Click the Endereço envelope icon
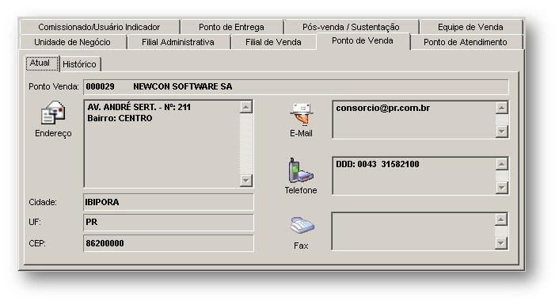559x305 pixels. click(x=53, y=112)
